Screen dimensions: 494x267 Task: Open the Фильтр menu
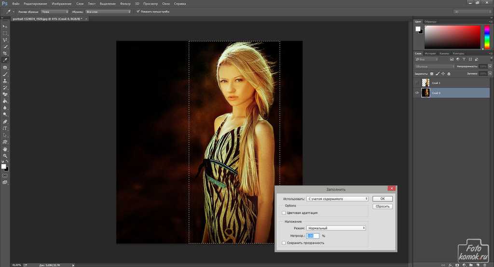[125, 4]
